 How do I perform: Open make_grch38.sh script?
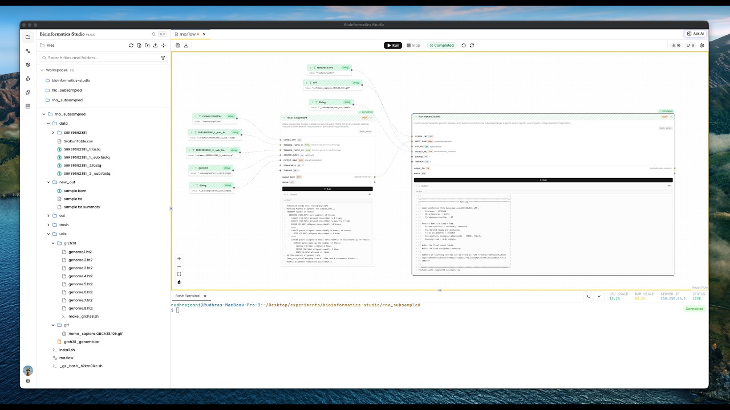click(83, 316)
